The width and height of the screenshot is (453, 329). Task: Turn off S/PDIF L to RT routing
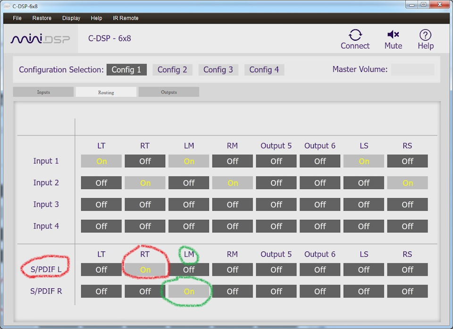[145, 270]
